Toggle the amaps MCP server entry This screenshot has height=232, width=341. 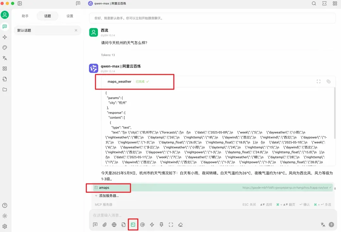click(212, 188)
